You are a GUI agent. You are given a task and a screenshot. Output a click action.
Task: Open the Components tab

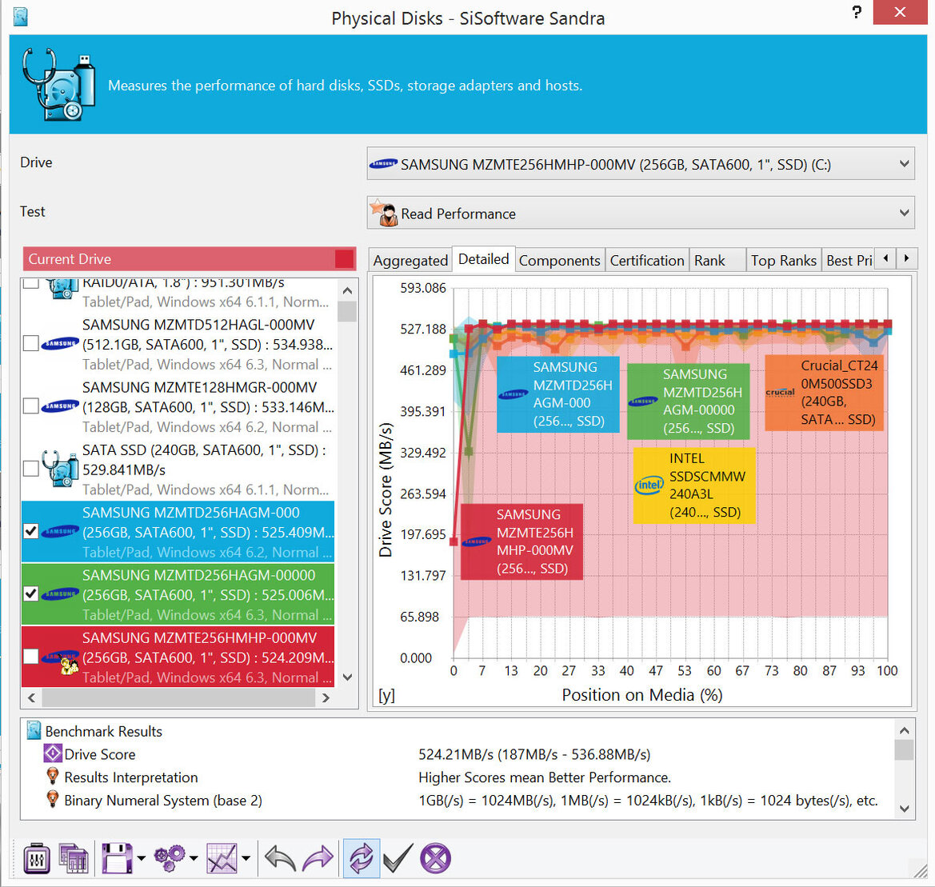pyautogui.click(x=559, y=261)
